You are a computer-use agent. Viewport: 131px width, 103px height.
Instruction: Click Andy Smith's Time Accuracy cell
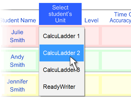[116, 61]
